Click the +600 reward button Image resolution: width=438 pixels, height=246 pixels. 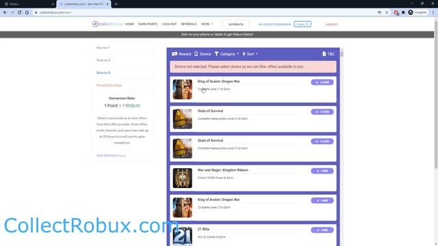[x=322, y=230]
